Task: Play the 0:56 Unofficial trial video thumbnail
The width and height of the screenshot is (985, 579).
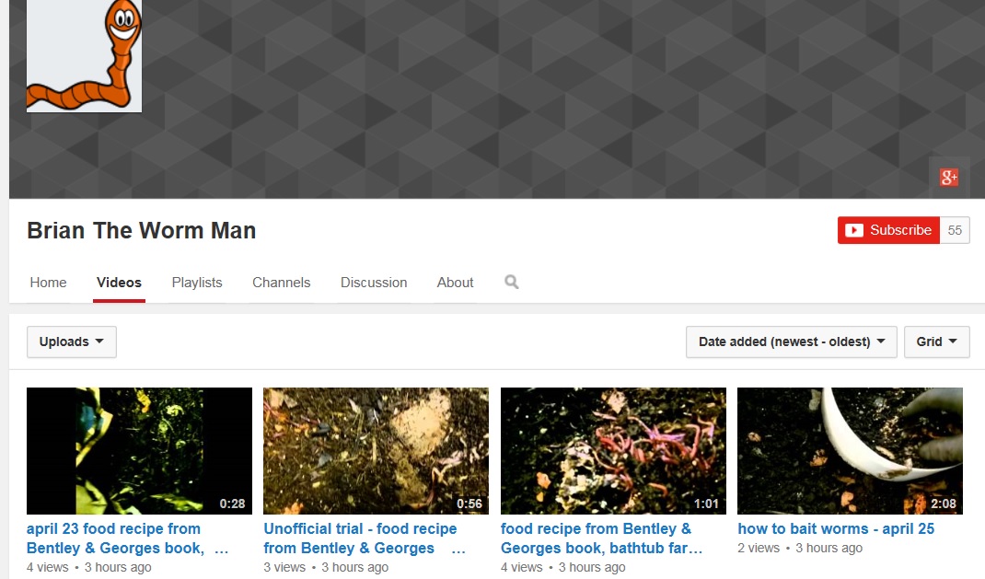Action: [376, 450]
